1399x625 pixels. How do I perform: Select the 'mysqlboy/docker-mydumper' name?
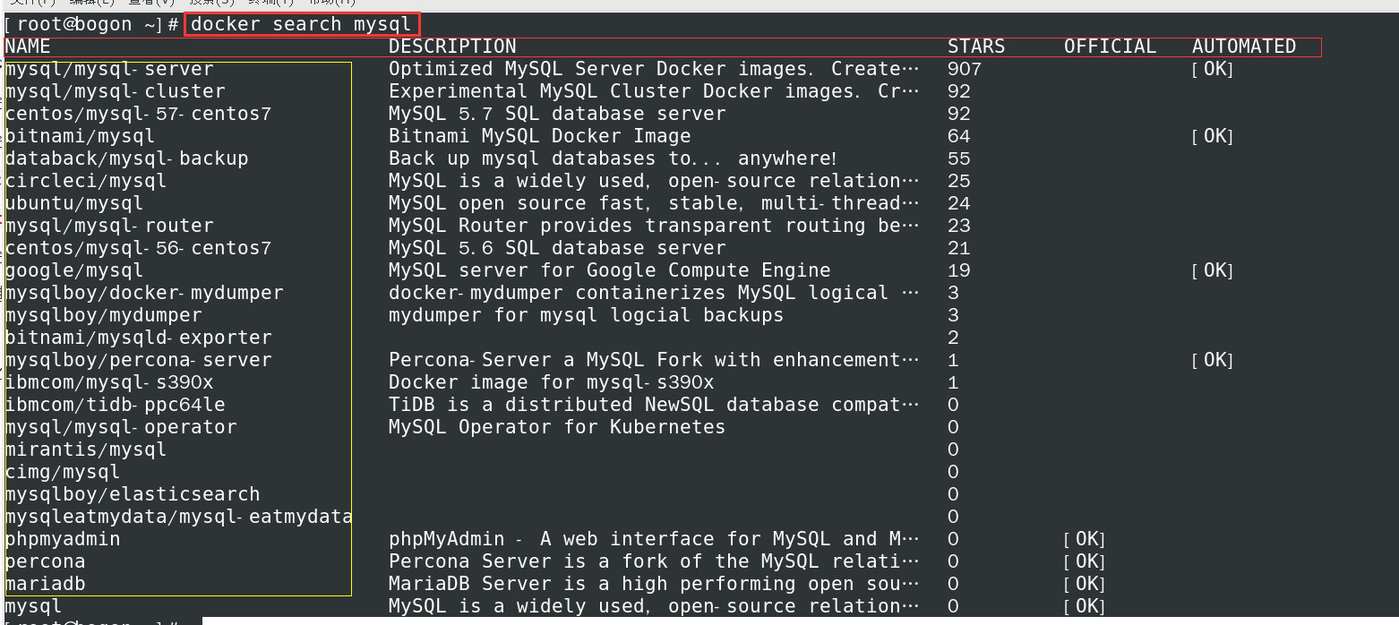[144, 293]
